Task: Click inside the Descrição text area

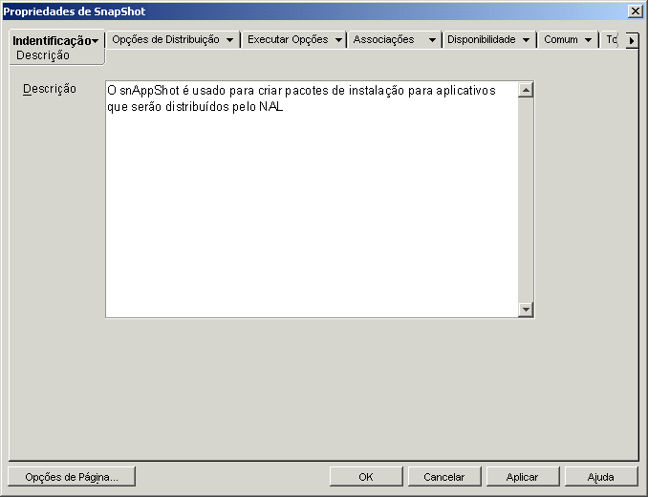Action: 312,200
